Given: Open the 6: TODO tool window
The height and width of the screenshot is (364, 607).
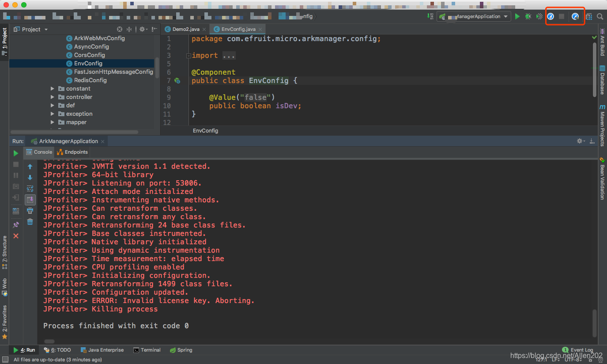Looking at the screenshot, I should point(57,350).
